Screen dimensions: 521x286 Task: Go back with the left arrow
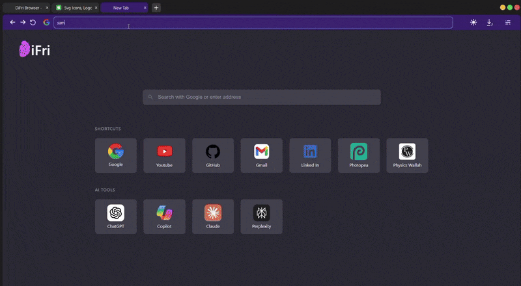point(12,22)
